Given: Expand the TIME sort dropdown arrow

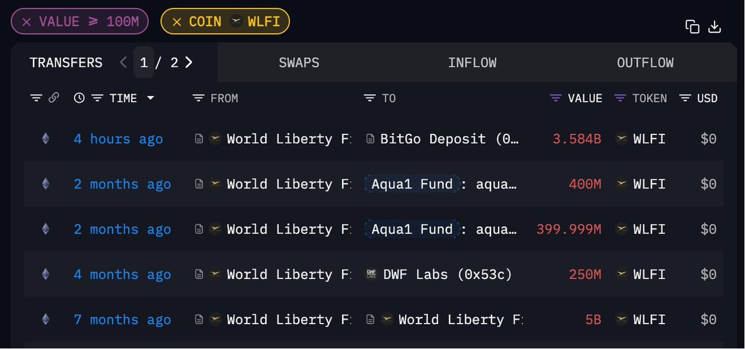Looking at the screenshot, I should pos(150,98).
